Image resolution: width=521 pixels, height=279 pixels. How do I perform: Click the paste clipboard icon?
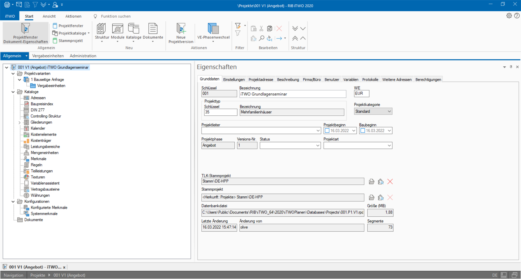coord(254,28)
